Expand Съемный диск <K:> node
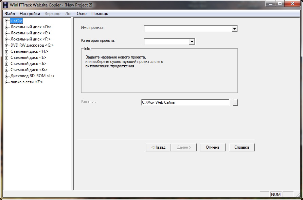 click(6, 70)
